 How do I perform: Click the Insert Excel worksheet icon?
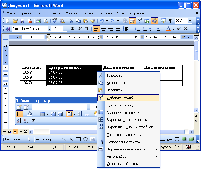147,21
